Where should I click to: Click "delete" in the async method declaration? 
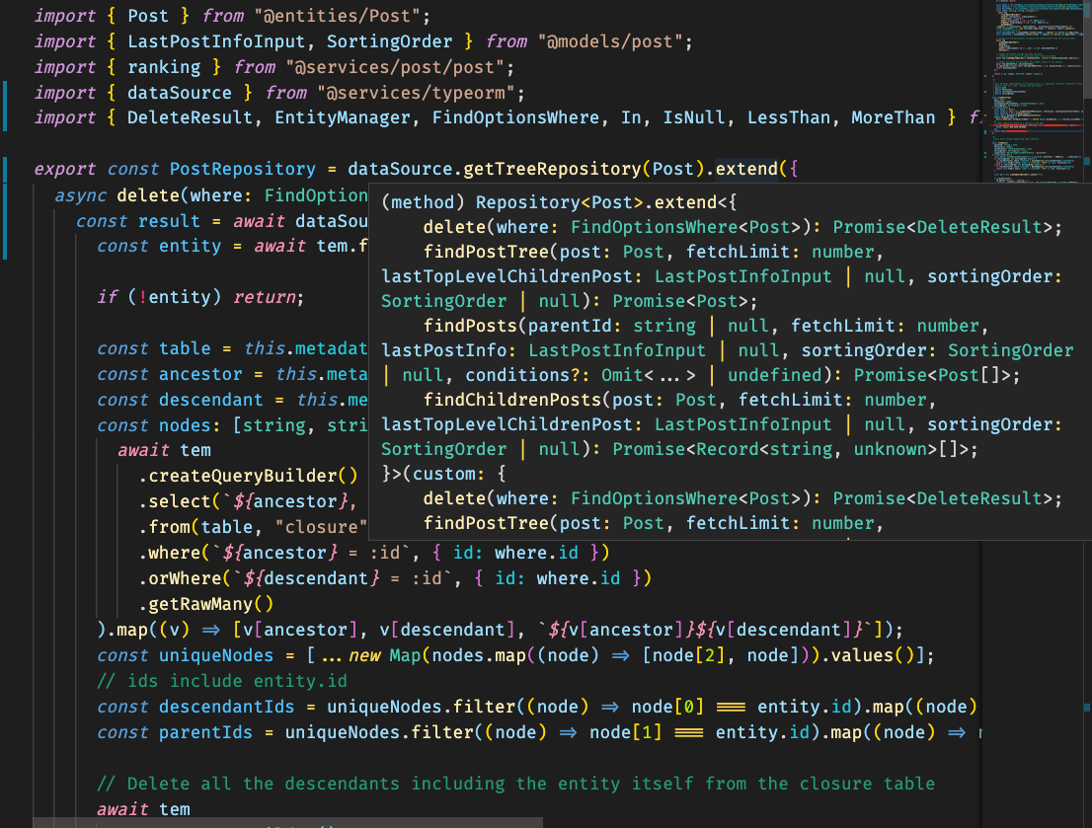[x=148, y=195]
